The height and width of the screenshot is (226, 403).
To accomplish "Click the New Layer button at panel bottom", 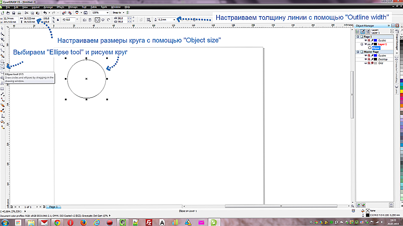I will (x=358, y=205).
